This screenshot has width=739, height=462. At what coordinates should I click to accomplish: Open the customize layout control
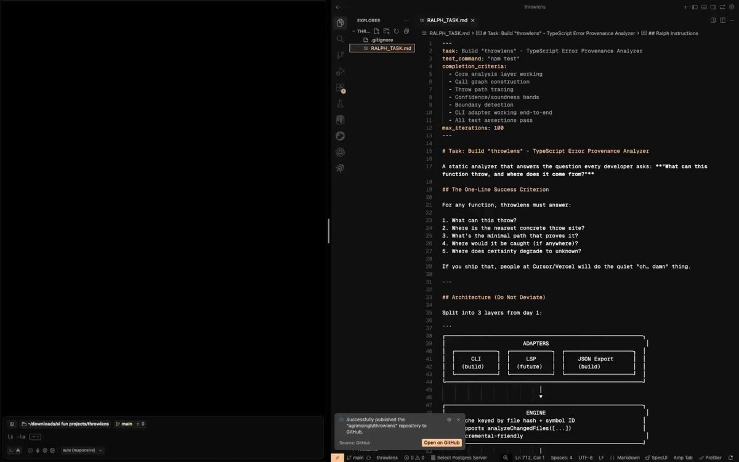(722, 7)
